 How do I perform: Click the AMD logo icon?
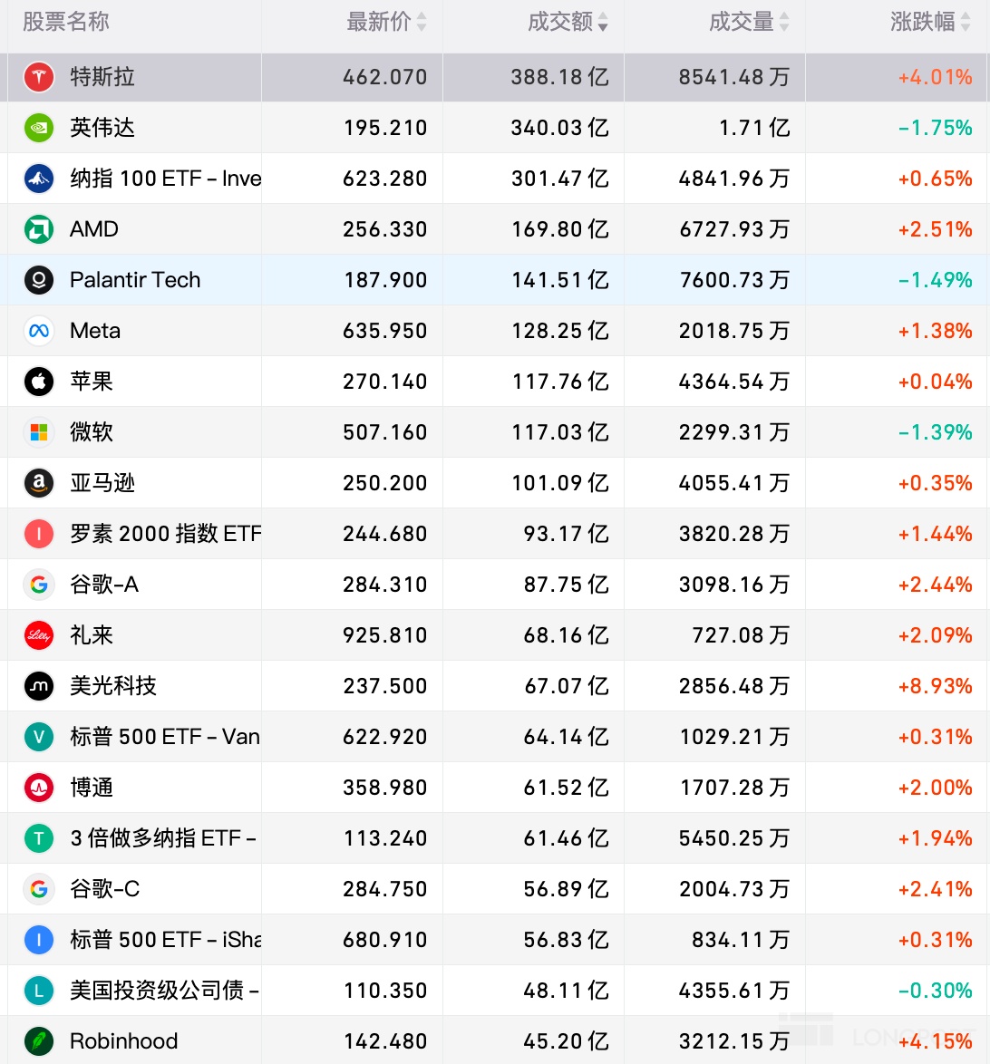tap(39, 229)
